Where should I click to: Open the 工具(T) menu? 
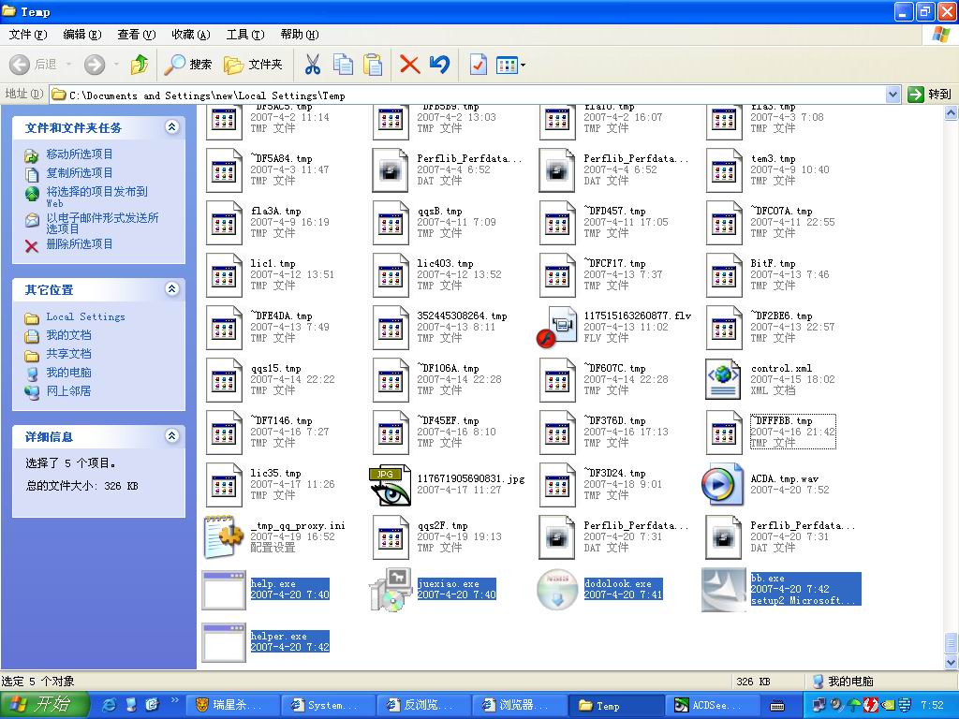(245, 35)
